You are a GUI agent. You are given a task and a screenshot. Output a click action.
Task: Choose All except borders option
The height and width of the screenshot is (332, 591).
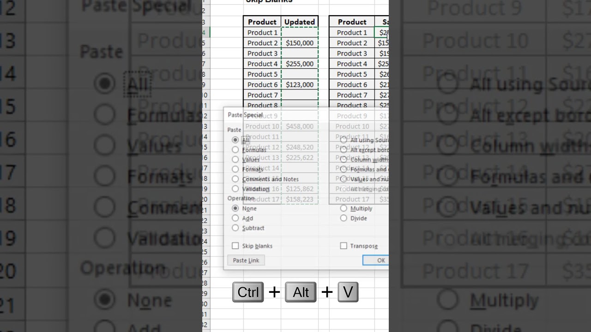(x=344, y=149)
